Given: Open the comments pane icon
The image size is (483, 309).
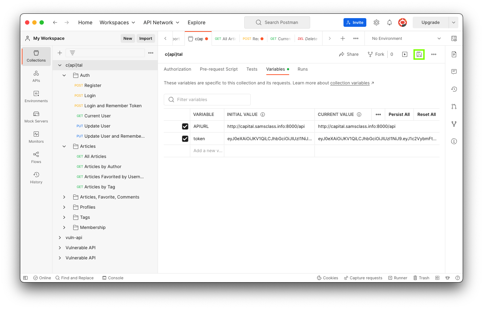Looking at the screenshot, I should pos(454,72).
